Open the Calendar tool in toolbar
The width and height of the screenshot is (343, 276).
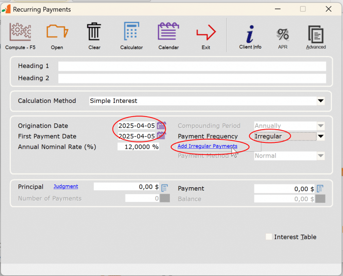tap(168, 32)
